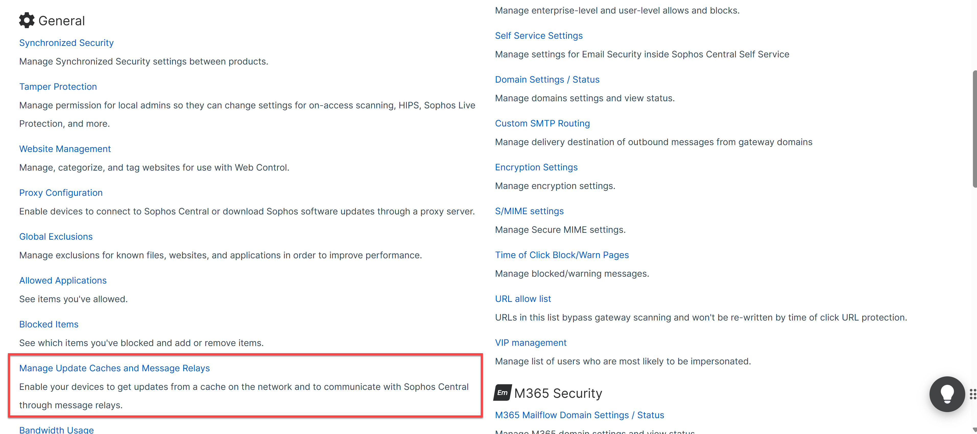This screenshot has height=434, width=977.
Task: Open Synchronized Security settings
Action: point(66,43)
